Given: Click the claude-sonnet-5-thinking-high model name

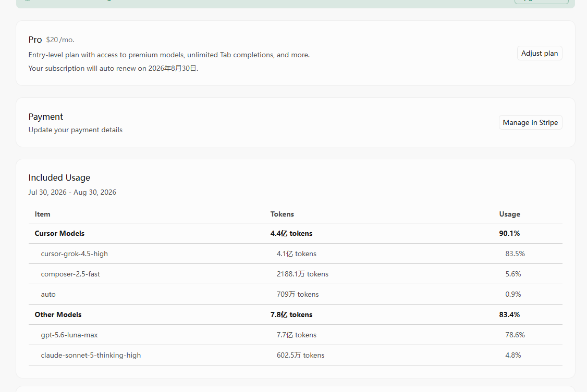Looking at the screenshot, I should 91,355.
